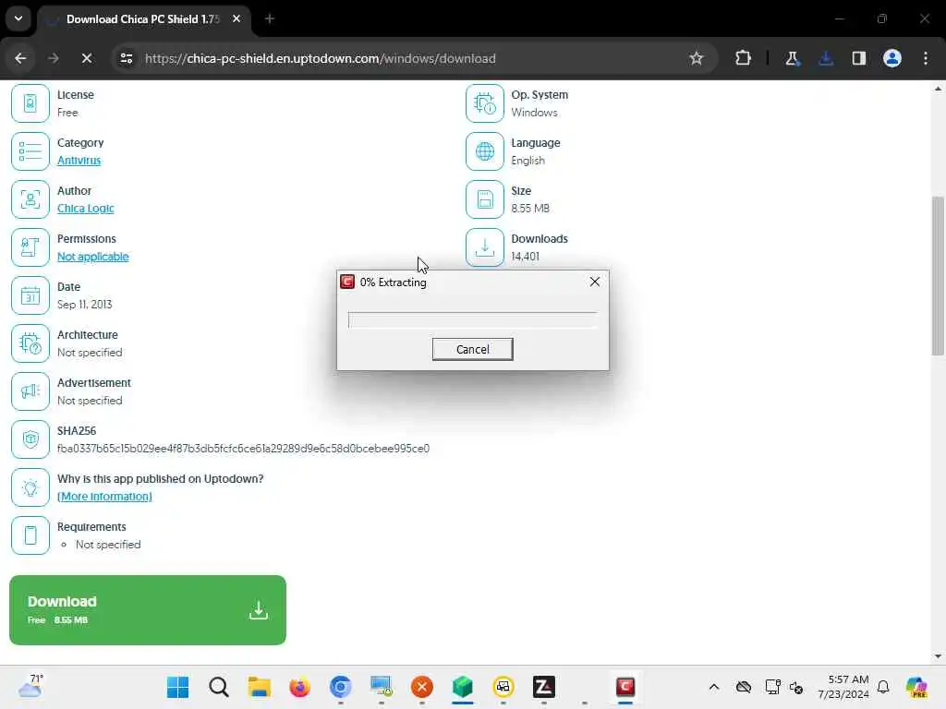Switch to Chica installer taskbar icon
The height and width of the screenshot is (709, 946).
pyautogui.click(x=625, y=687)
